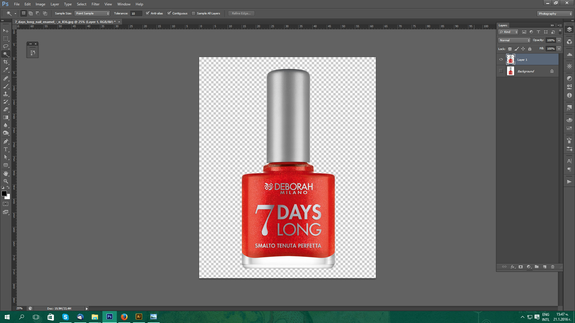Screen dimensions: 575x323
Task: Open blend mode Normal dropdown
Action: tap(514, 40)
